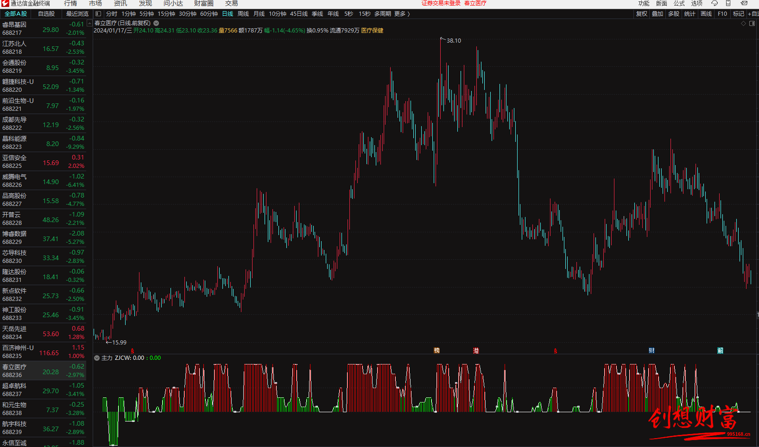This screenshot has width=759, height=447.
Task: Select 百济神州-U 688235 in stock list
Action: [x=43, y=351]
